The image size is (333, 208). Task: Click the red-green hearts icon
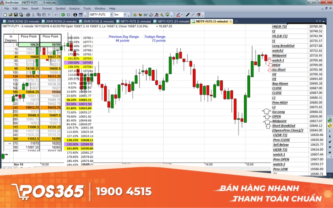pos(140,15)
